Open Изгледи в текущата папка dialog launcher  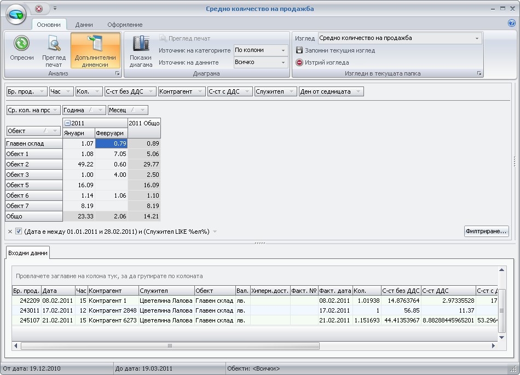(479, 73)
